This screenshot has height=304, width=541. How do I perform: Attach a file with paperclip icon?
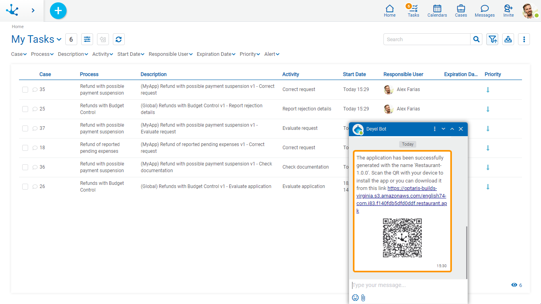tap(363, 298)
